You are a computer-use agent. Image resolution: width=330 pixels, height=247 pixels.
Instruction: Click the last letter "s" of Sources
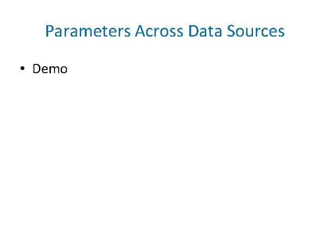(x=281, y=33)
